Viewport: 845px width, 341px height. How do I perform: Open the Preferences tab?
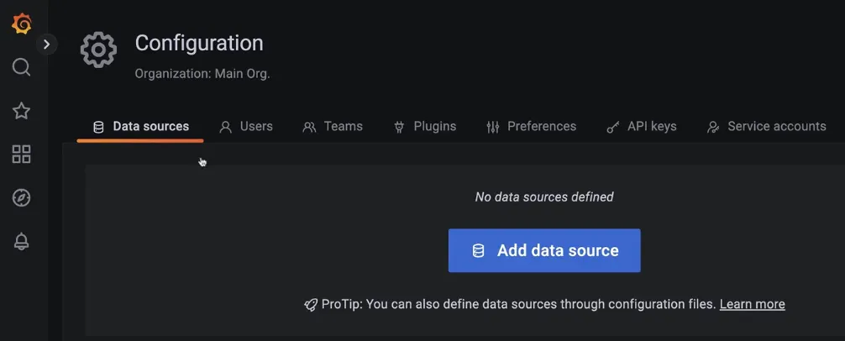pos(532,127)
